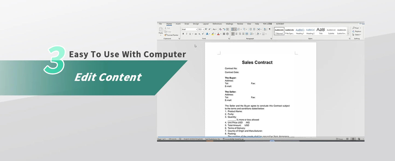Center align the paragraph text

click(236, 34)
